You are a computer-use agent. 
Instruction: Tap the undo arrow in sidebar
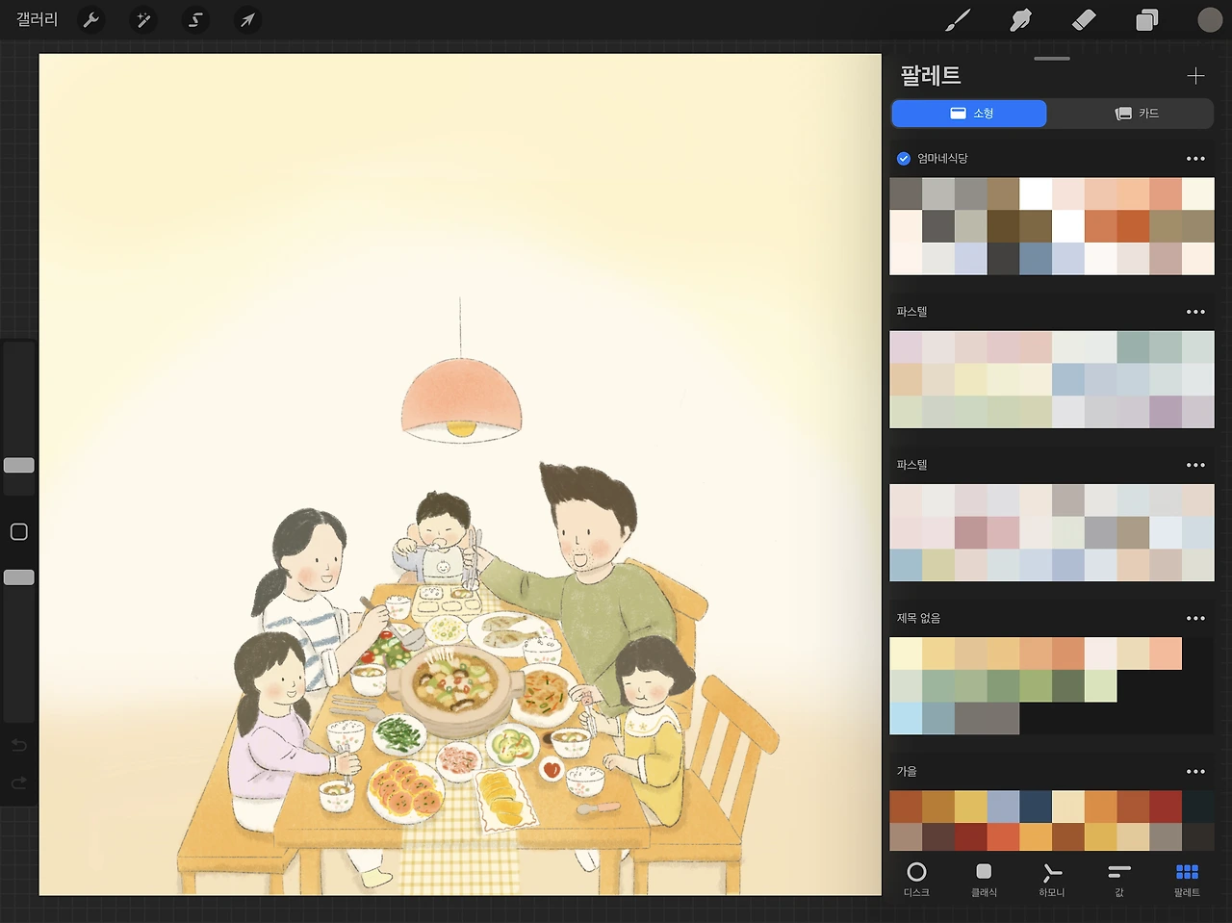19,745
